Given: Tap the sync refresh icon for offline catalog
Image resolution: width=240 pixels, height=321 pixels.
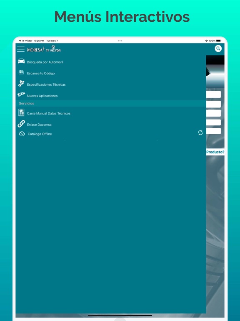Looking at the screenshot, I should (x=200, y=132).
